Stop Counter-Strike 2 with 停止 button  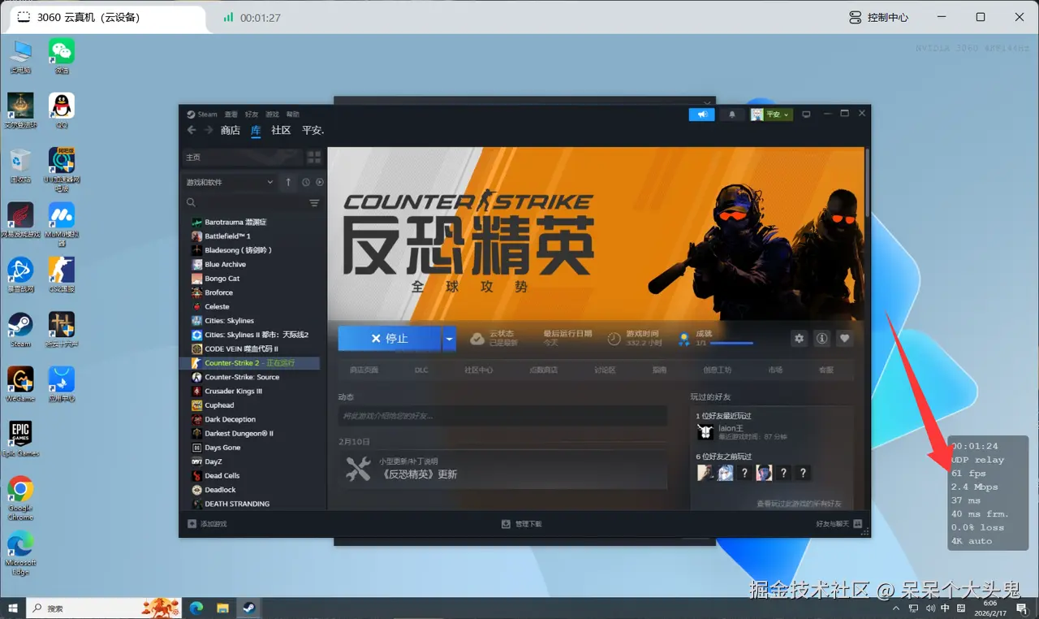pos(390,339)
